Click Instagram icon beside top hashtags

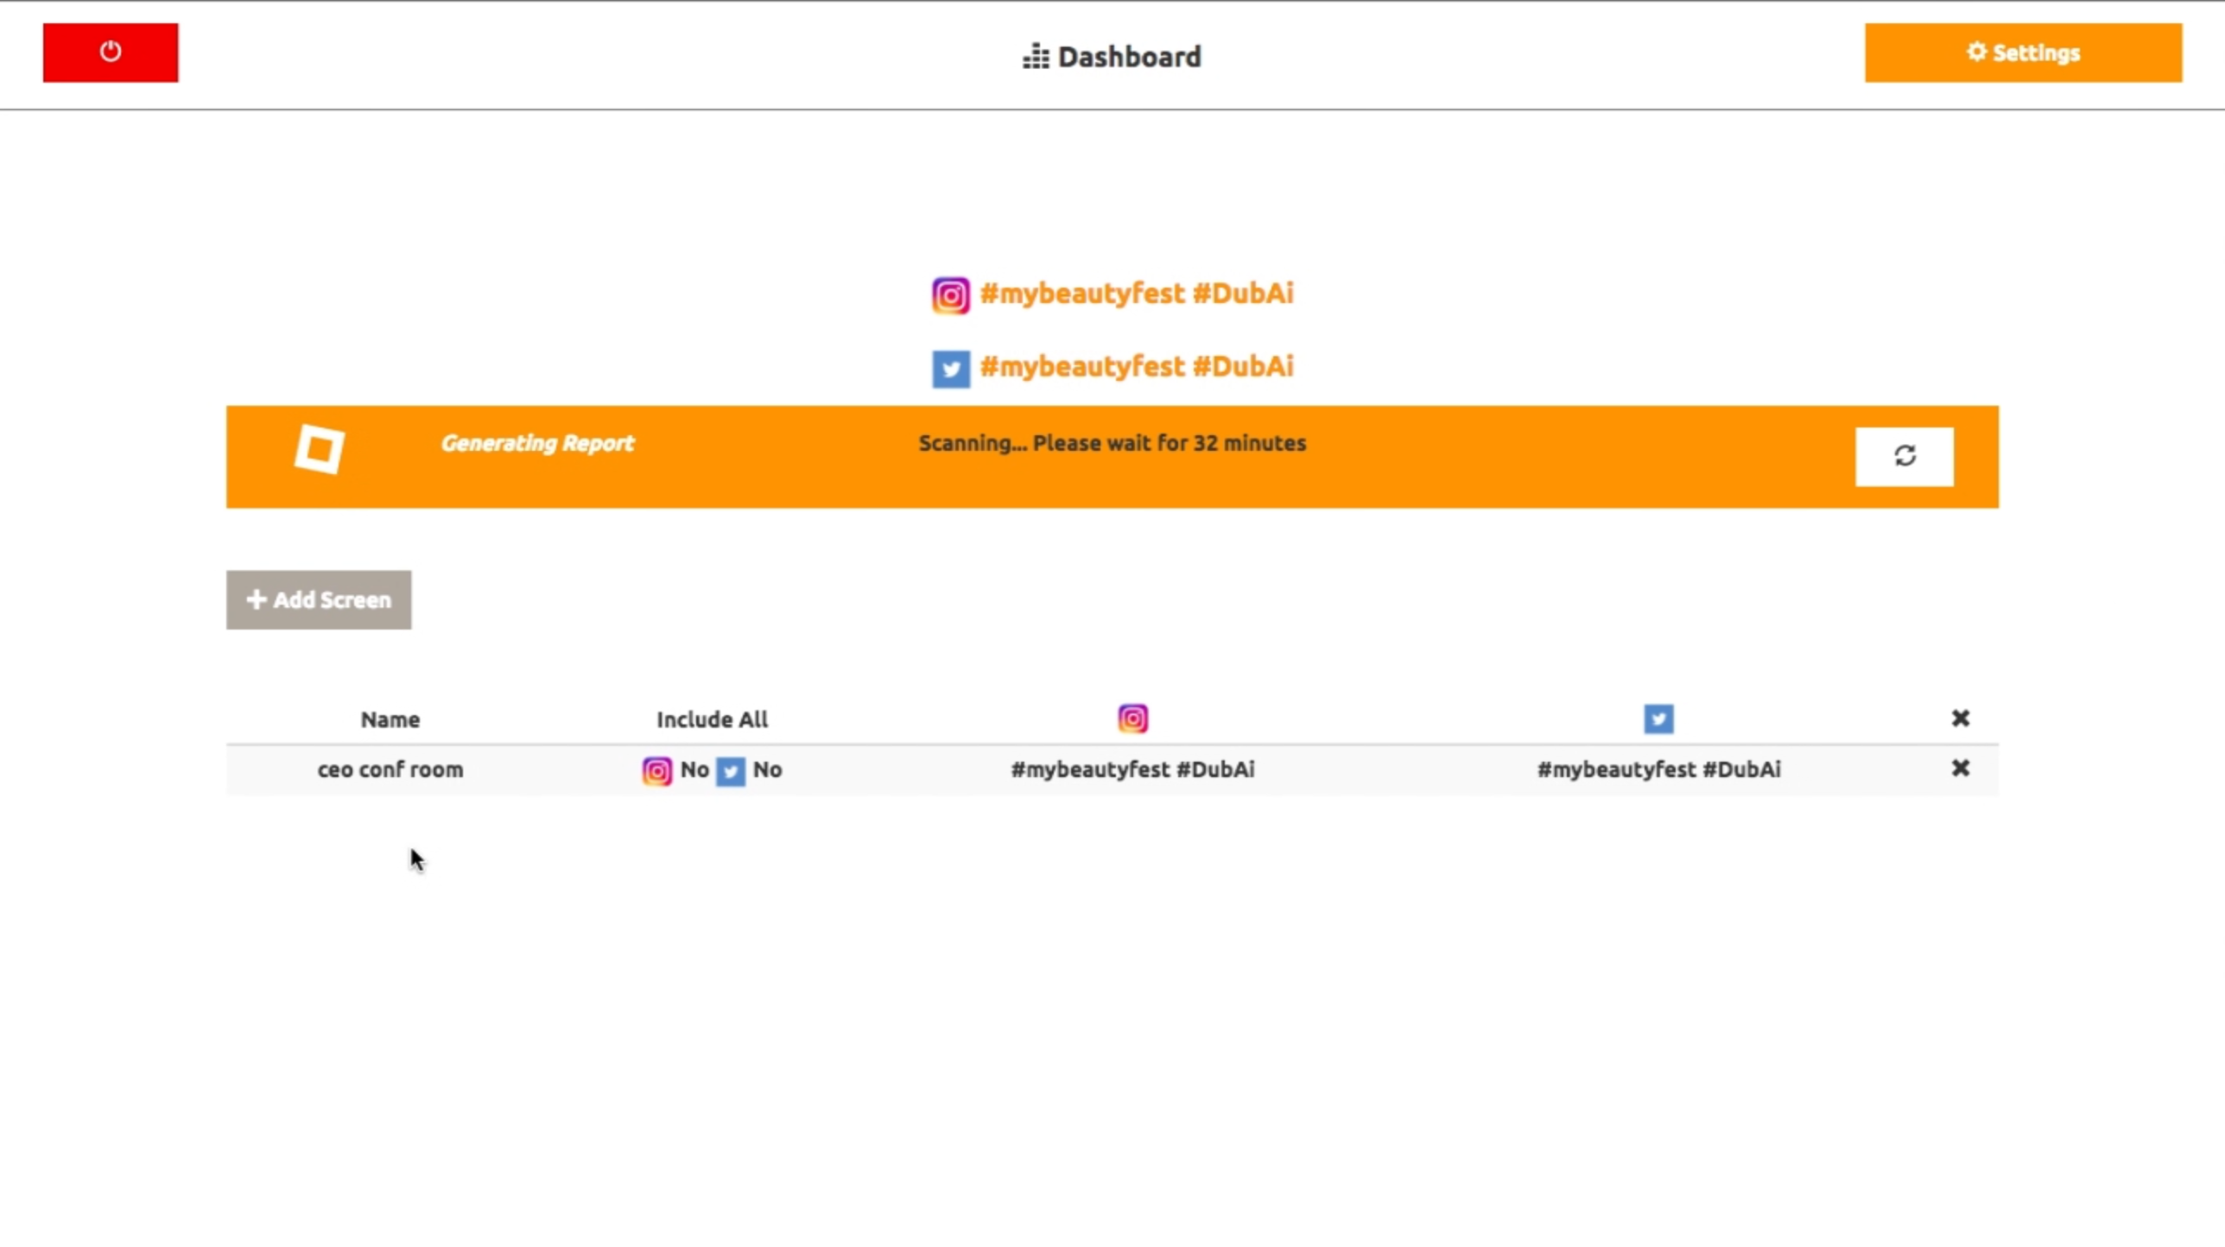(950, 295)
